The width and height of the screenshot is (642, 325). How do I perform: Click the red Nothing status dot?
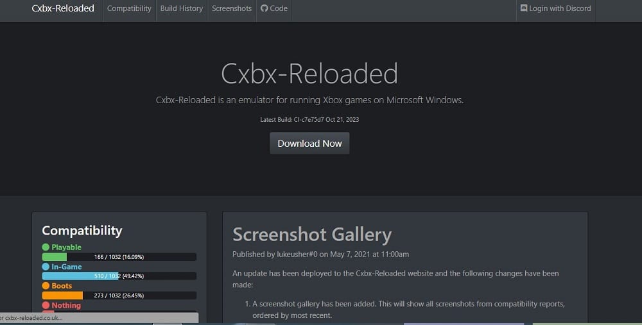point(46,305)
